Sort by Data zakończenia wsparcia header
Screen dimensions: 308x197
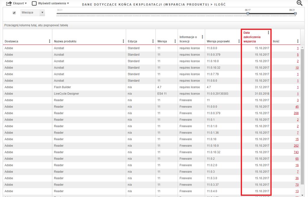(x=252, y=37)
